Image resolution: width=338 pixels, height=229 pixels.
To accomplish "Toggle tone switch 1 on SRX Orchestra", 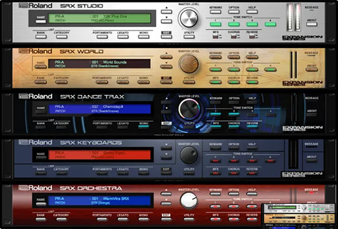I will point(215,207).
